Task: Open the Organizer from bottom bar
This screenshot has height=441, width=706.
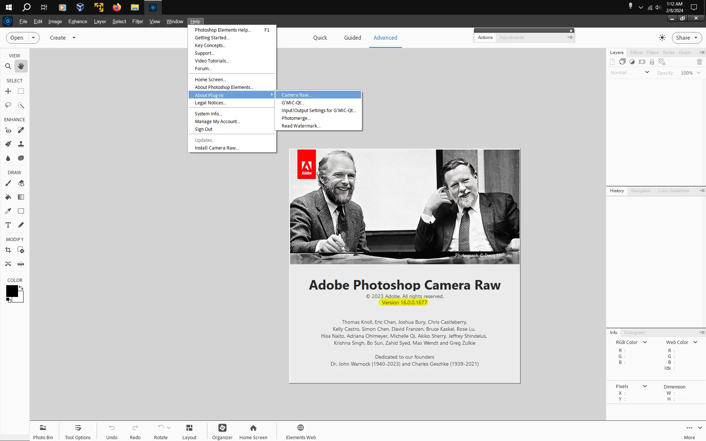Action: [x=222, y=431]
